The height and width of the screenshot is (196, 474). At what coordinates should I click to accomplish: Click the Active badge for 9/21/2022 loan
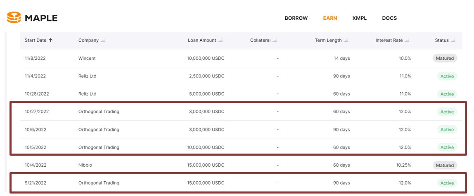pyautogui.click(x=447, y=183)
